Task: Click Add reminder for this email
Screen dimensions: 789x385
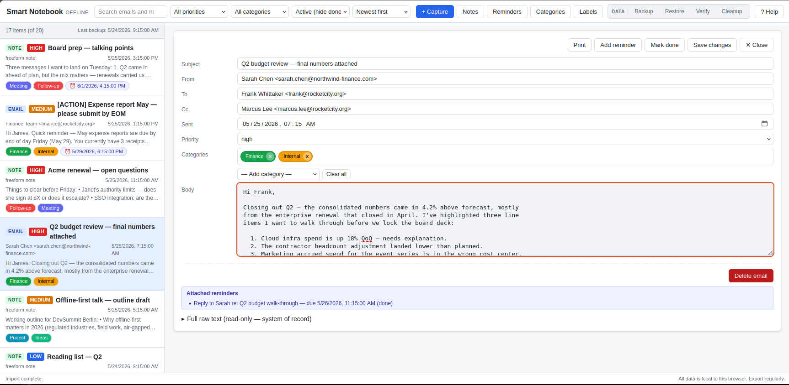Action: (618, 45)
